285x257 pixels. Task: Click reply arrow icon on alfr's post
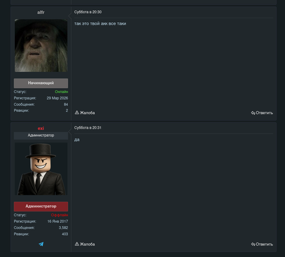tap(253, 113)
